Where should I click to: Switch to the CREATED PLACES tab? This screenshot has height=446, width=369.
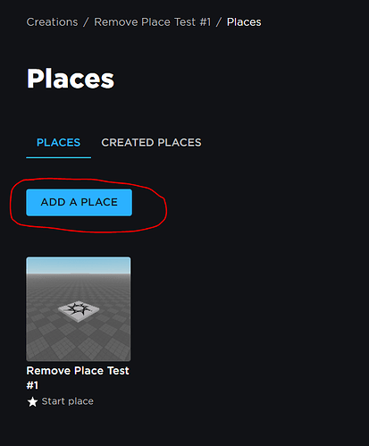coord(151,142)
